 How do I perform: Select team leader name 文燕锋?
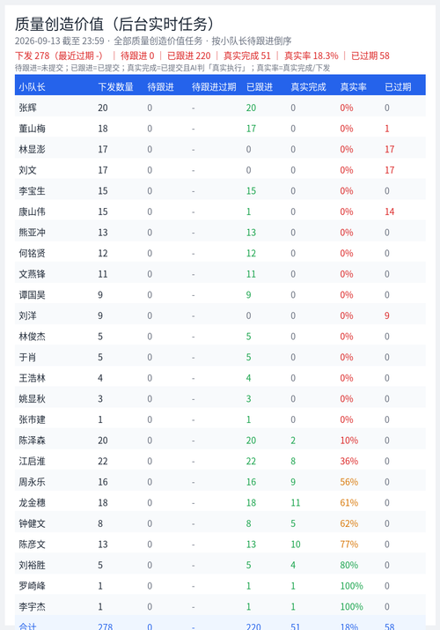(32, 274)
